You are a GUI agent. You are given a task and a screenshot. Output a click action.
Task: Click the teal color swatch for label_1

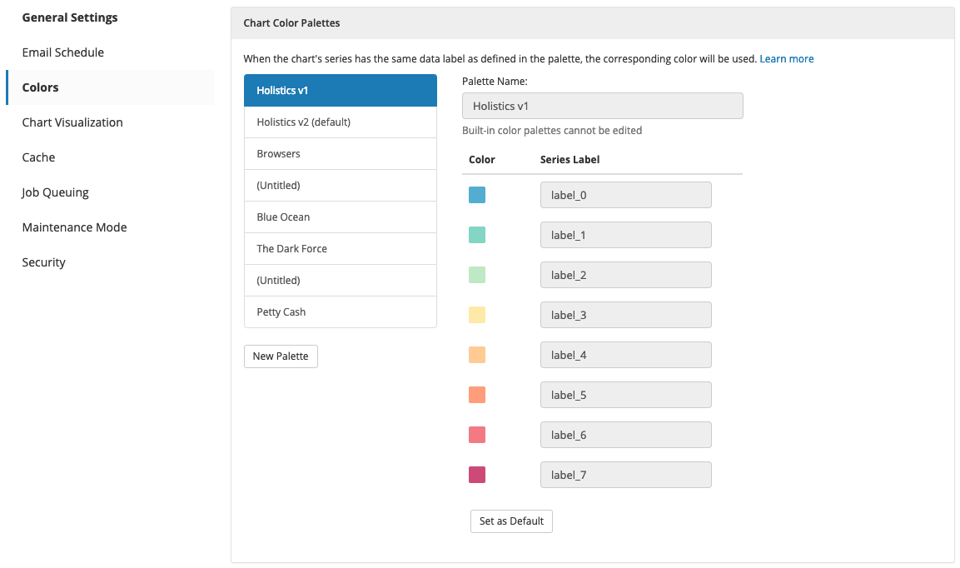coord(477,235)
